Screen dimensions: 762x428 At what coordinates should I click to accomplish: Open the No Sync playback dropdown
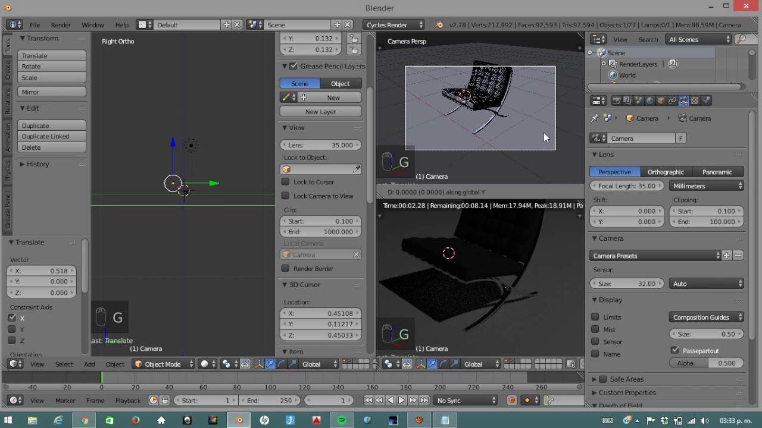[x=466, y=400]
